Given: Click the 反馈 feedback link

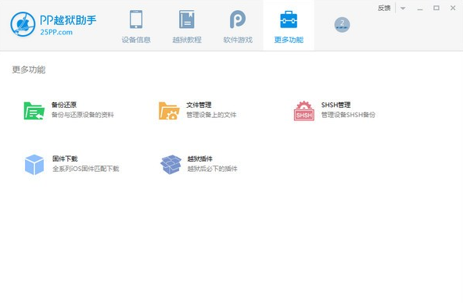Looking at the screenshot, I should click(x=384, y=8).
